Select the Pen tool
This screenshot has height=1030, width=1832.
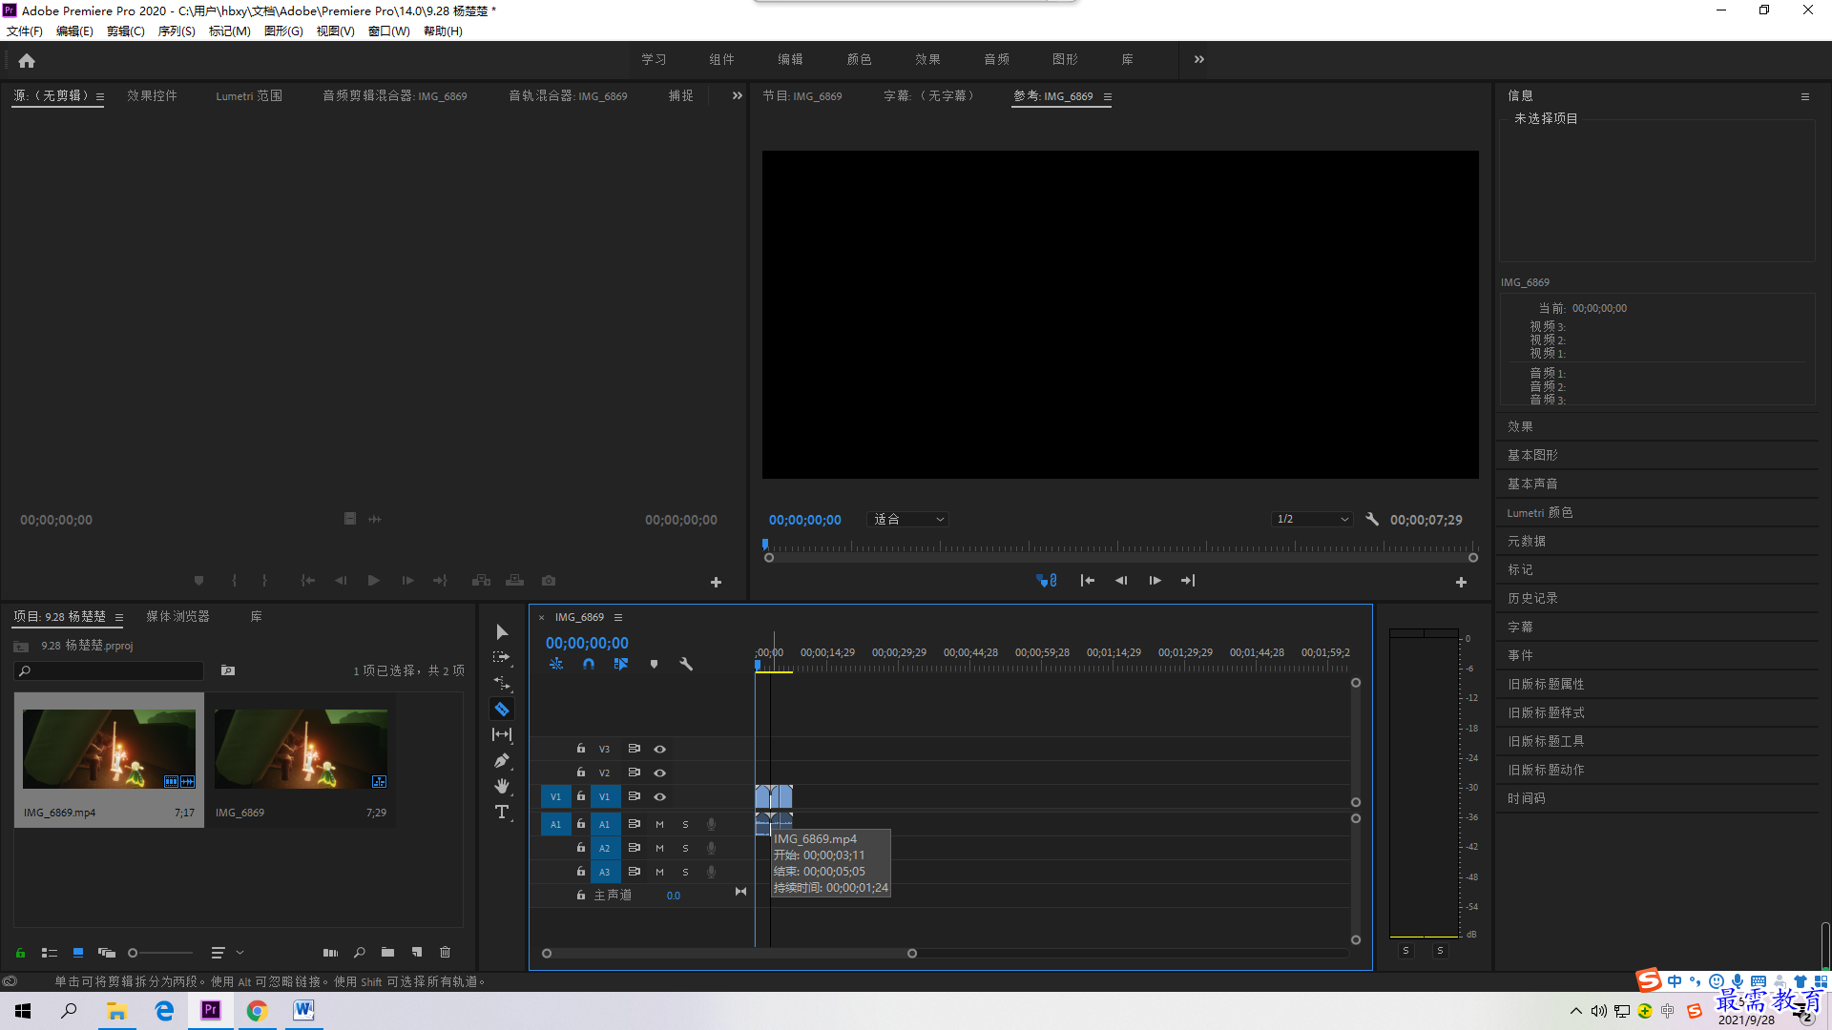[502, 760]
